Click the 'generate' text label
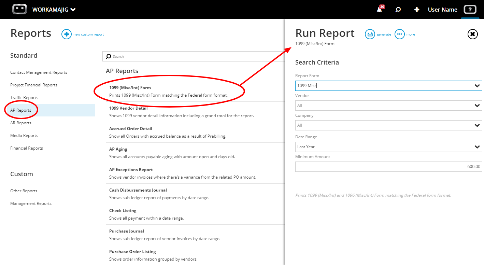The height and width of the screenshot is (265, 484). [384, 34]
